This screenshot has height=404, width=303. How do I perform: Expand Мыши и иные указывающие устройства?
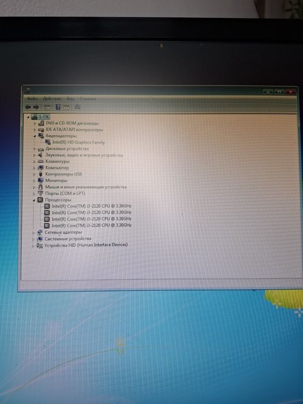tap(34, 187)
